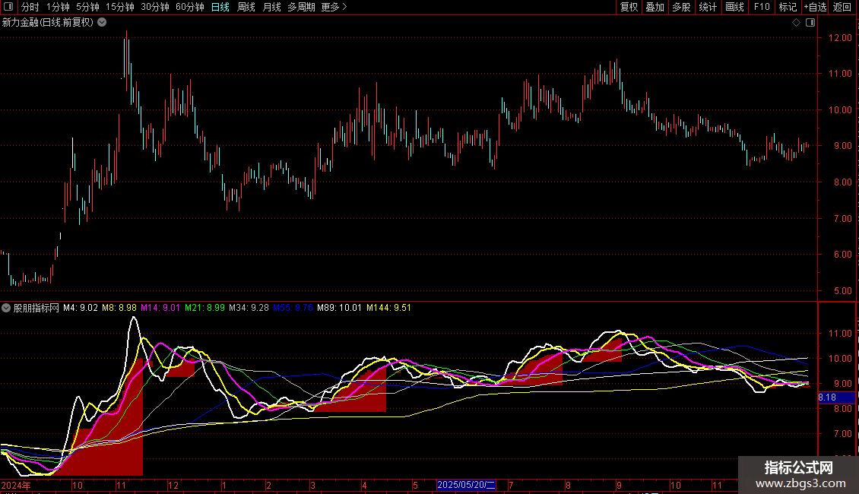Open the 标记 marker tool
Viewport: 859px width, 494px height.
[x=788, y=7]
